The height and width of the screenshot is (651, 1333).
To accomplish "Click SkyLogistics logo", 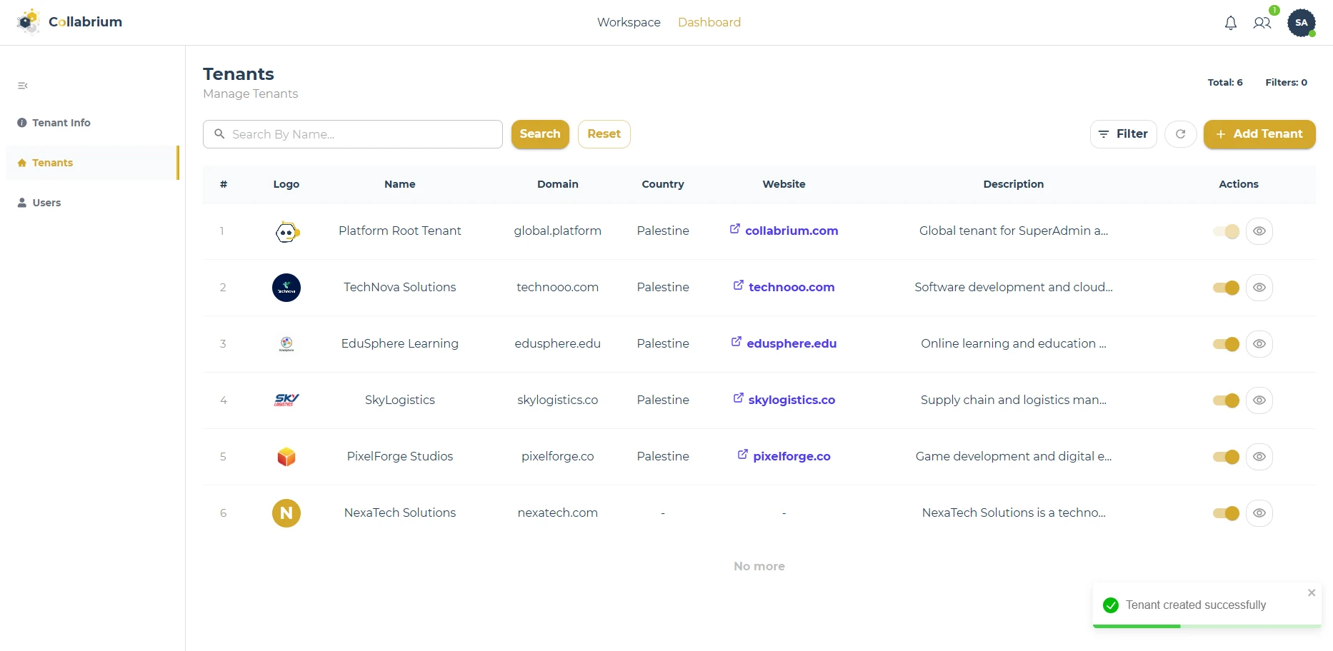I will point(286,400).
